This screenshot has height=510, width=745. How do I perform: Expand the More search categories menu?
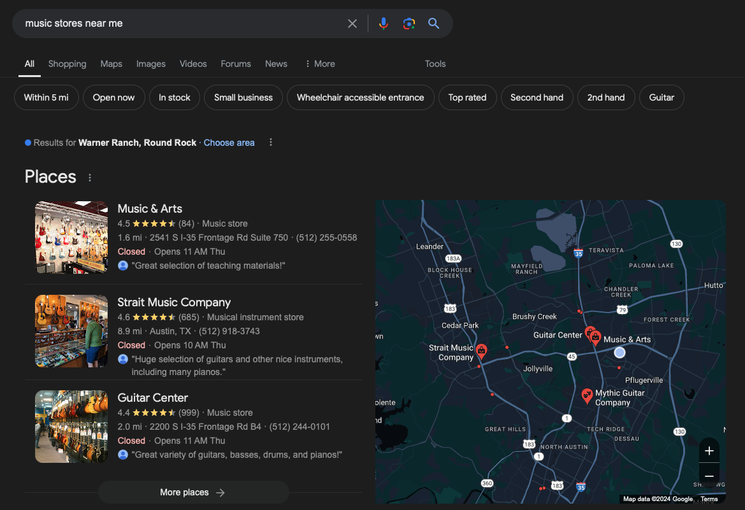[x=320, y=64]
